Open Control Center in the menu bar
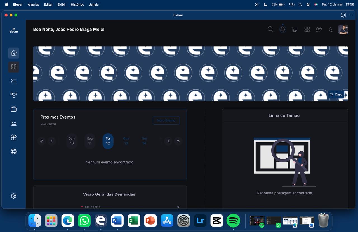The height and width of the screenshot is (232, 358). 308,4
